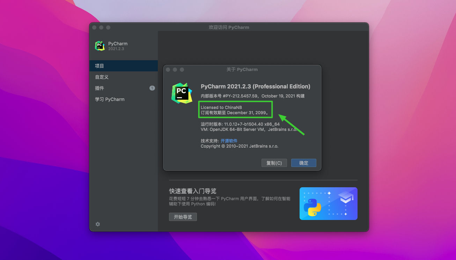Minimize the 关于 PyCharm dialog

point(175,70)
